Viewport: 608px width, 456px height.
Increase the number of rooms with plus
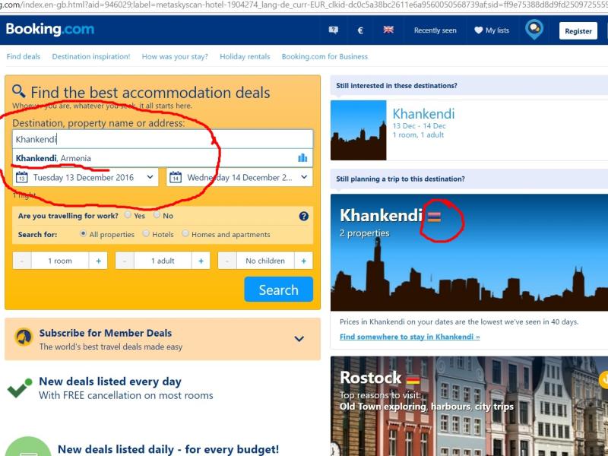(x=99, y=261)
